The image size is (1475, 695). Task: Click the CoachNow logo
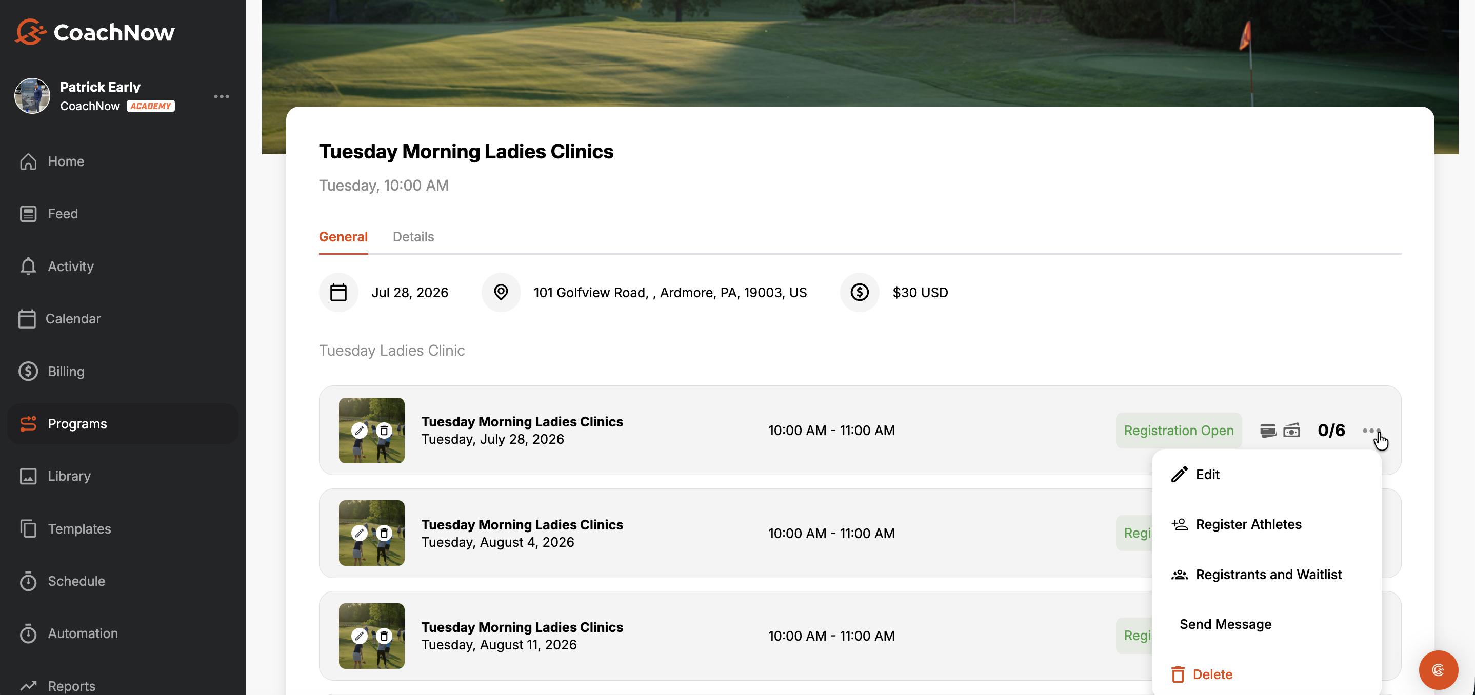94,32
